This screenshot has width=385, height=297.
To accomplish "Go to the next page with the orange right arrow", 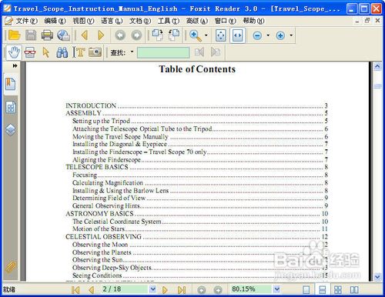I will click(x=101, y=35).
